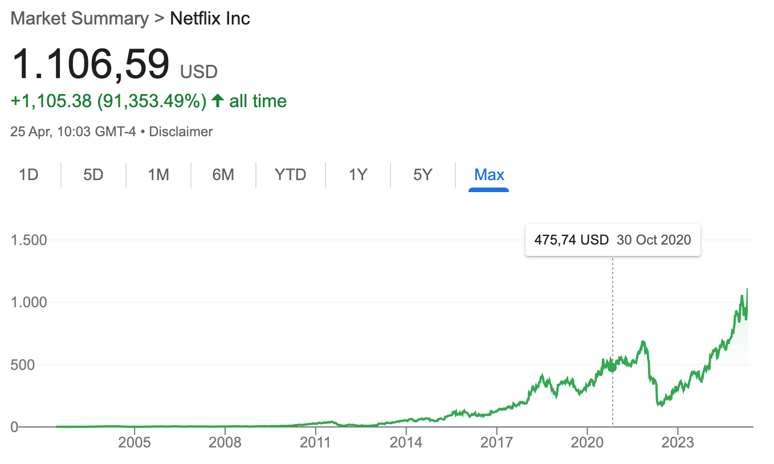Select the 1Y time range

pos(358,174)
